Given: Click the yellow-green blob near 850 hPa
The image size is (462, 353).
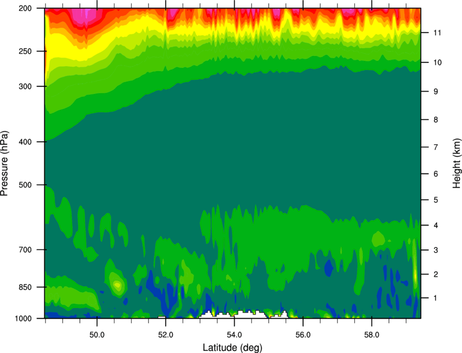Looking at the screenshot, I should click(x=117, y=285).
